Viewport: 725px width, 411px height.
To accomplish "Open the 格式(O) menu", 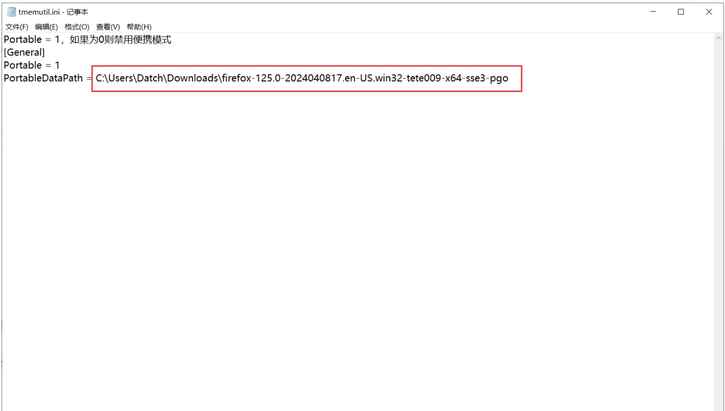I will (77, 26).
